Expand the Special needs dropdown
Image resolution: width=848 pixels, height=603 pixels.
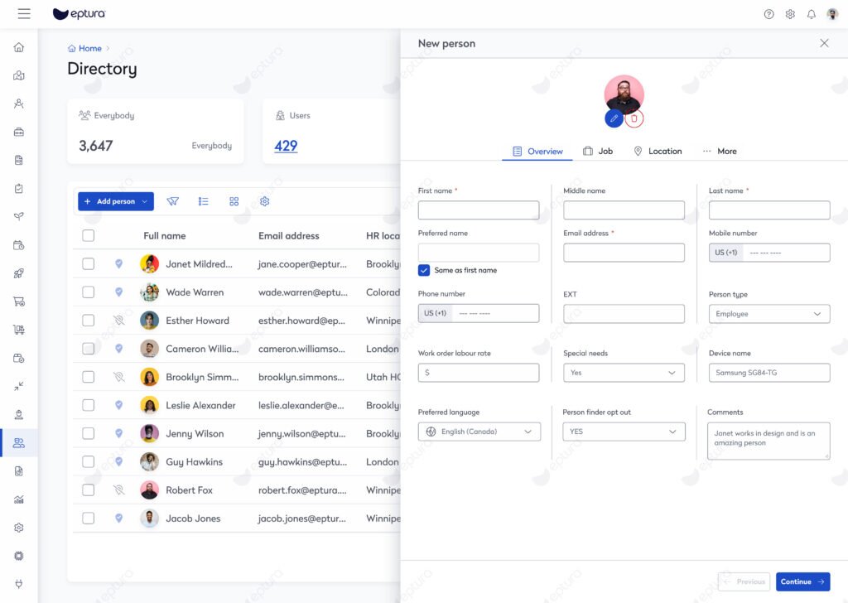click(x=624, y=373)
